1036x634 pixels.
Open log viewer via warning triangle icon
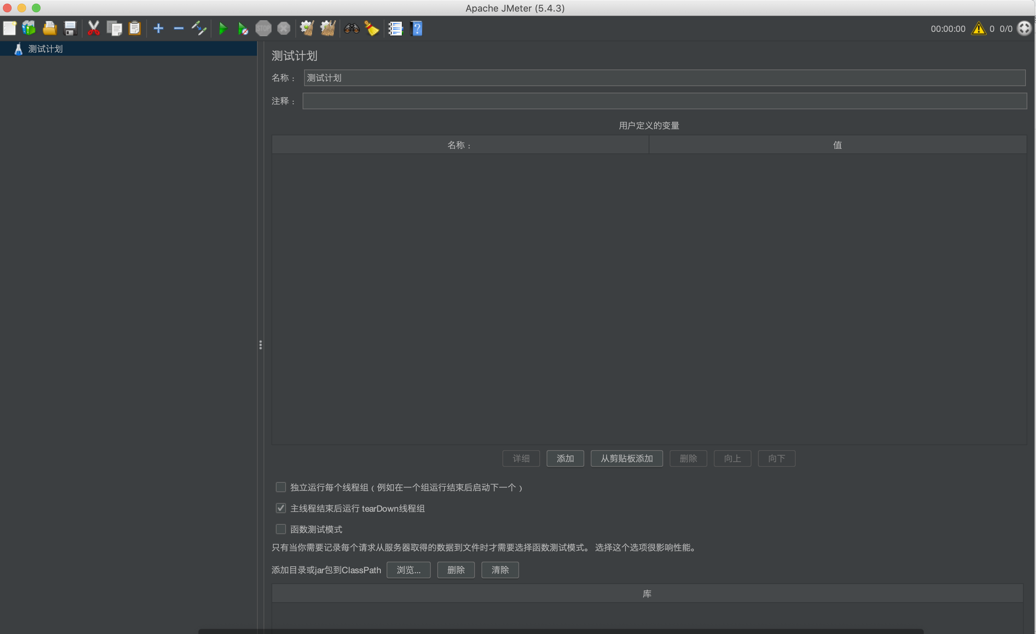pyautogui.click(x=979, y=29)
